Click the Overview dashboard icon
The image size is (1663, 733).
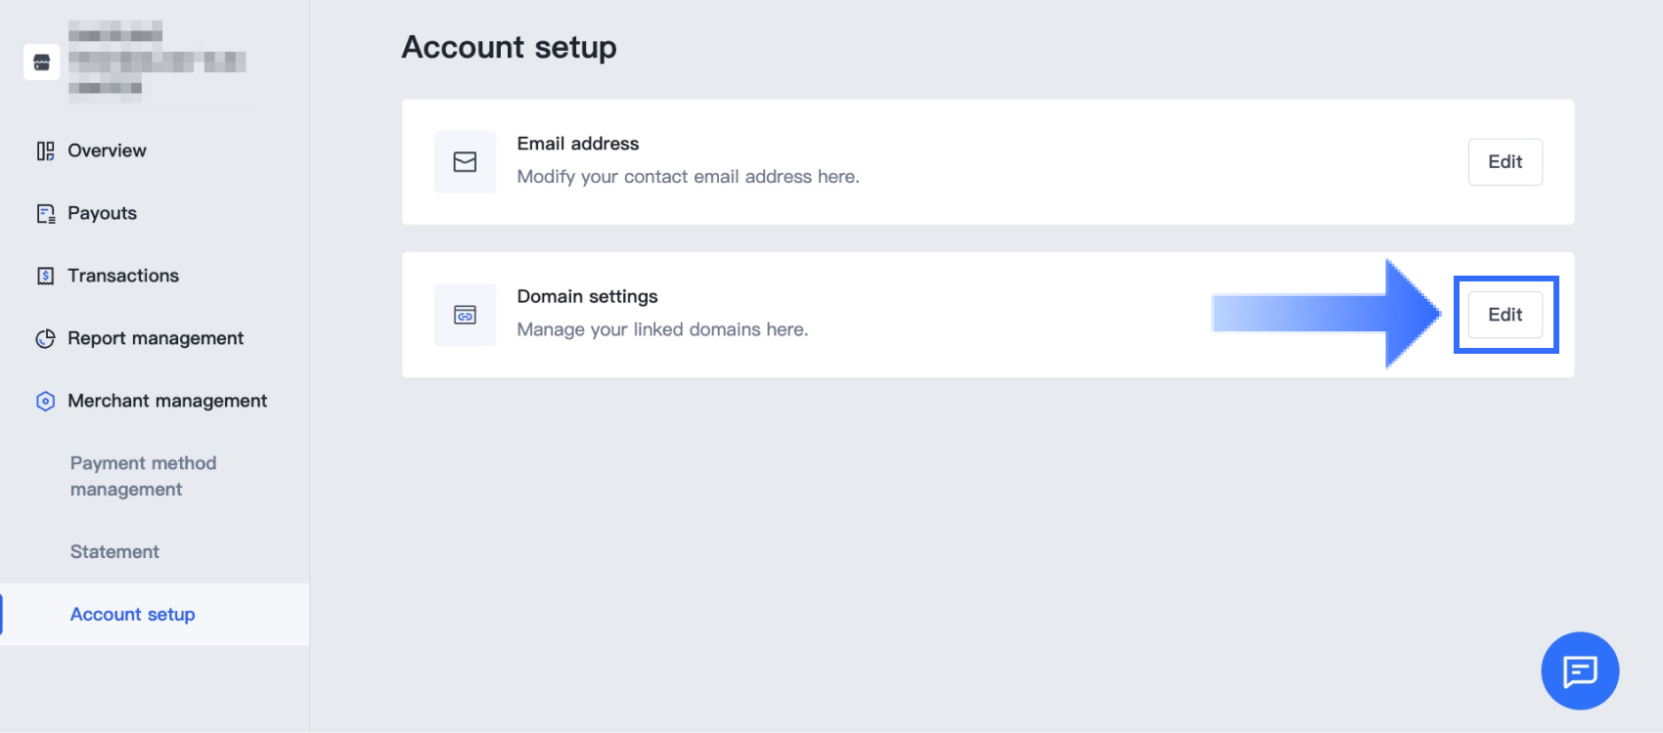point(45,151)
